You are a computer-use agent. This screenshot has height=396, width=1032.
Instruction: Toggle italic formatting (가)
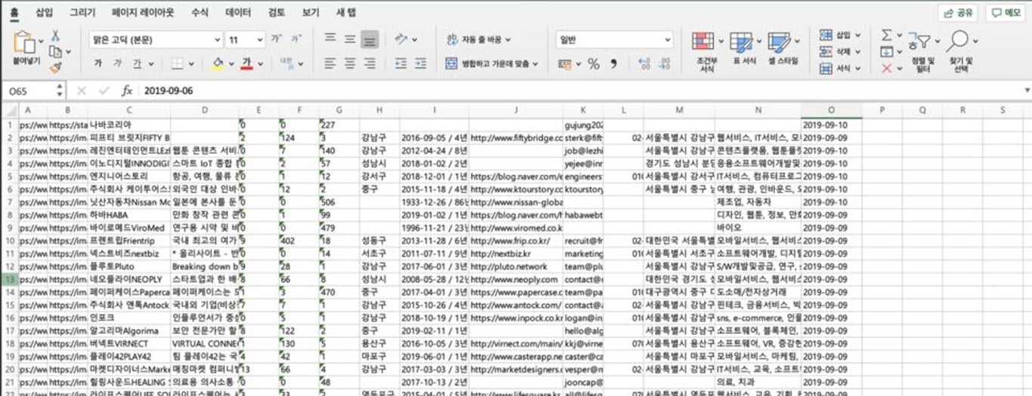[x=118, y=63]
